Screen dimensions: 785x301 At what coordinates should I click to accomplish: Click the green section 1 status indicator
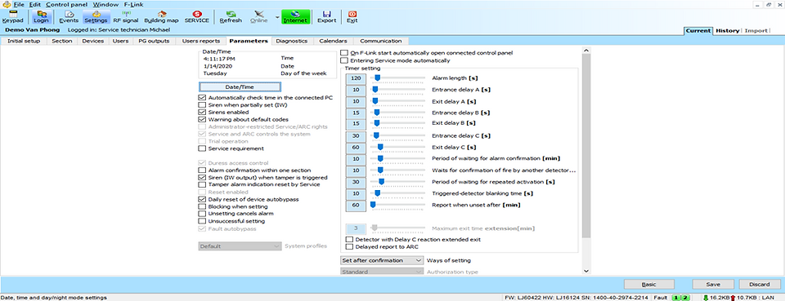(x=676, y=298)
